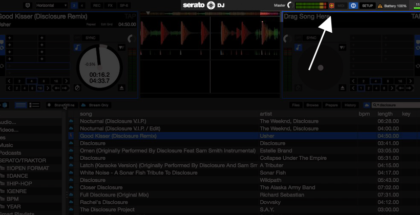Image resolution: width=420 pixels, height=215 pixels.
Task: Click Edit Grid on left deck
Action: tap(107, 25)
